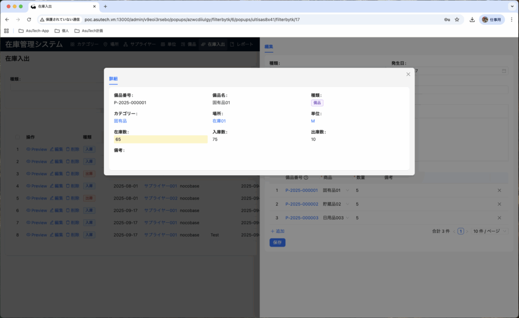The height and width of the screenshot is (318, 519).
Task: Click the 保存 button
Action: pos(277,243)
